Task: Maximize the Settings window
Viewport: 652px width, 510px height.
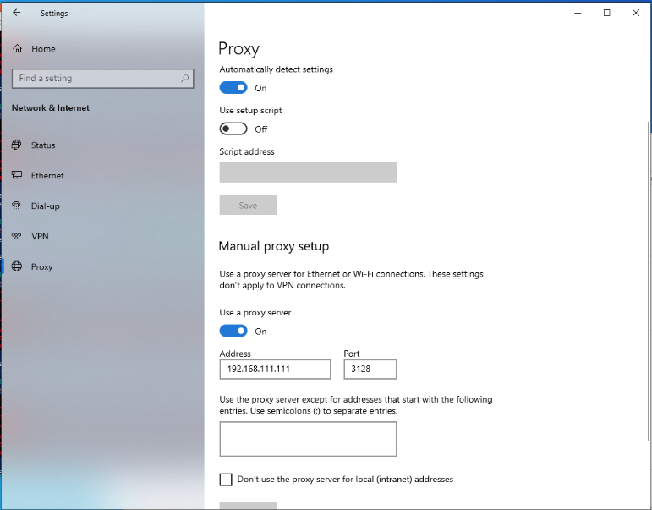Action: tap(606, 13)
